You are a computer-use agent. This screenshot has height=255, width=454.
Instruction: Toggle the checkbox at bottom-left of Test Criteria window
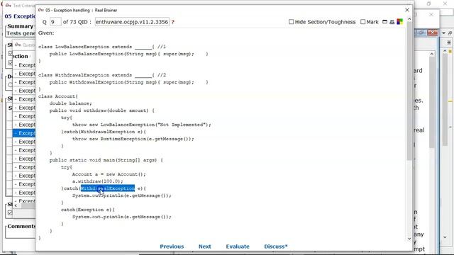[x=10, y=212]
